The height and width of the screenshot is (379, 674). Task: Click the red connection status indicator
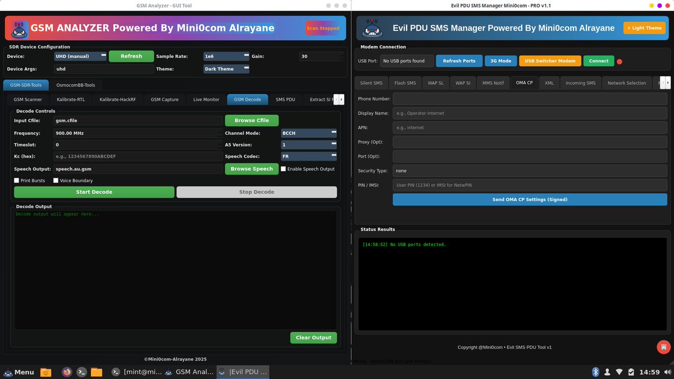coord(620,61)
